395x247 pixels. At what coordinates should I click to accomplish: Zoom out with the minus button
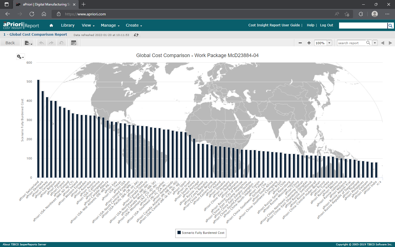click(300, 43)
